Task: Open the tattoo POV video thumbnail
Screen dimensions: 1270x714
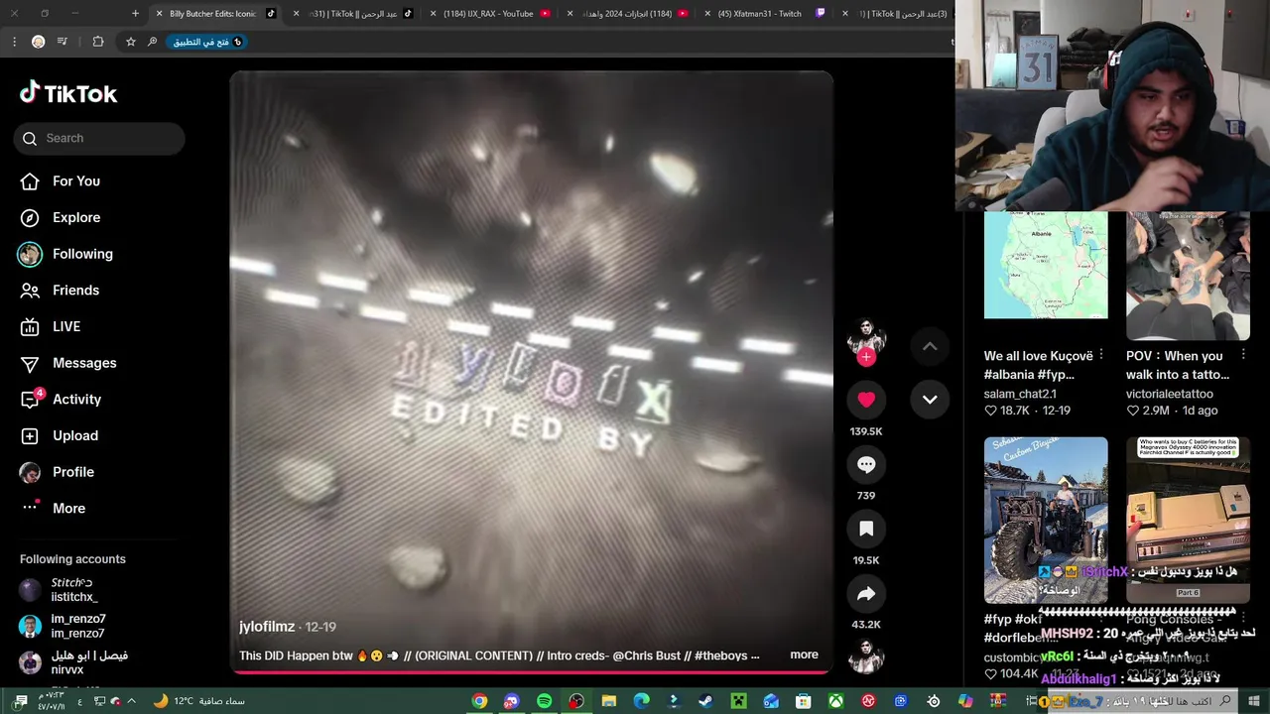Action: click(1188, 276)
